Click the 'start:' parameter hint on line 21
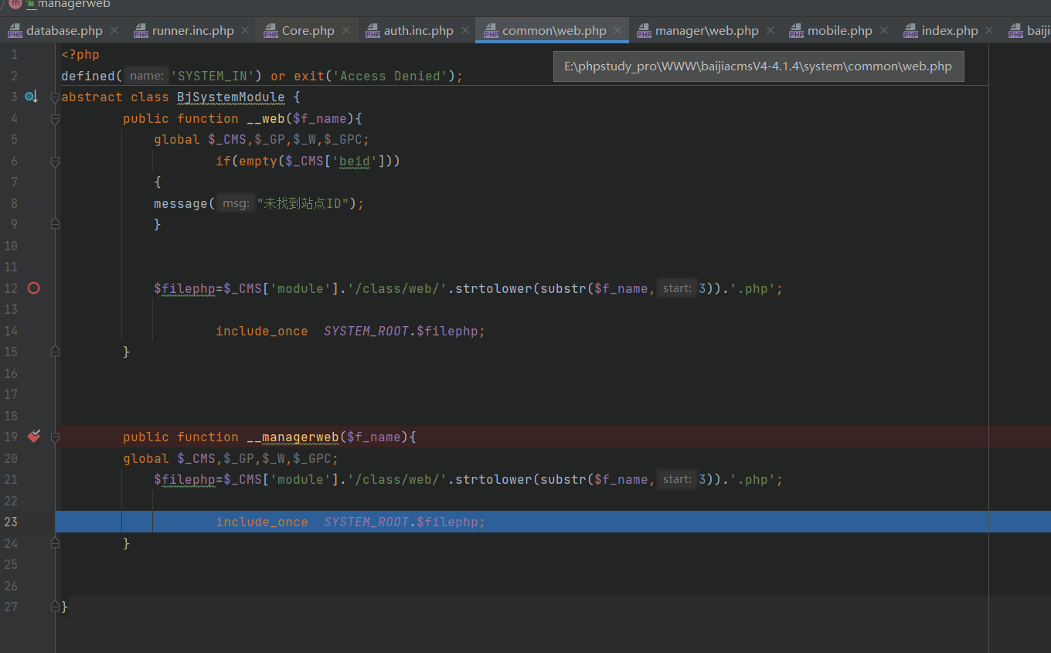 pyautogui.click(x=677, y=479)
